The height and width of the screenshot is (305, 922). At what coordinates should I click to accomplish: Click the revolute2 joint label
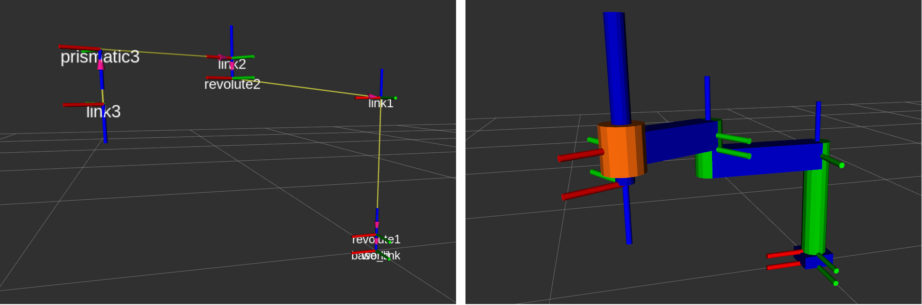[x=232, y=85]
